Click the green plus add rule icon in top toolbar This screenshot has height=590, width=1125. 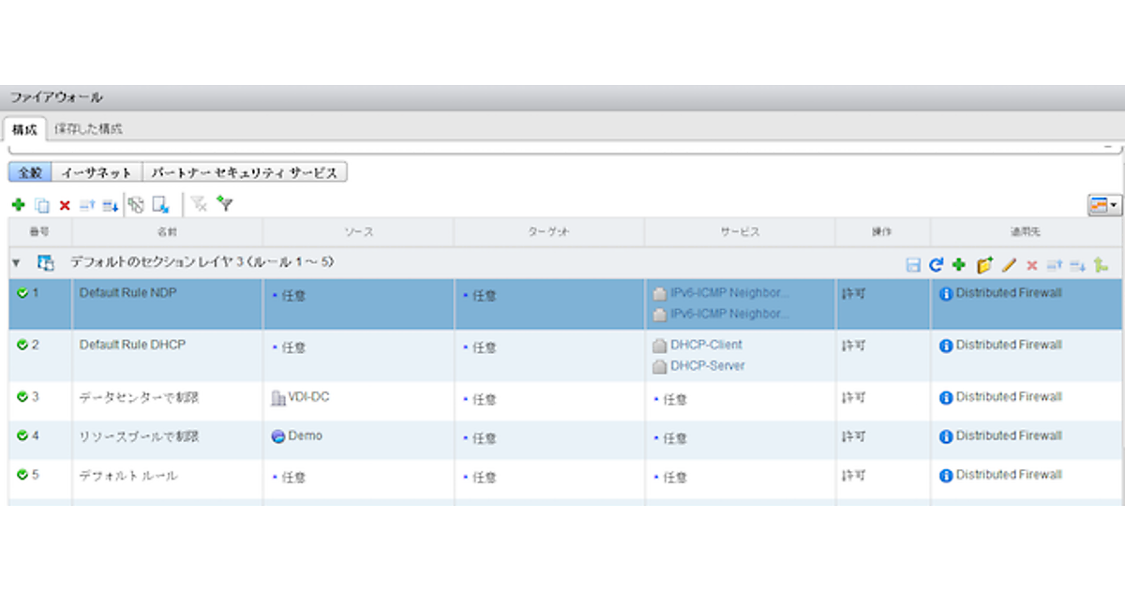19,205
